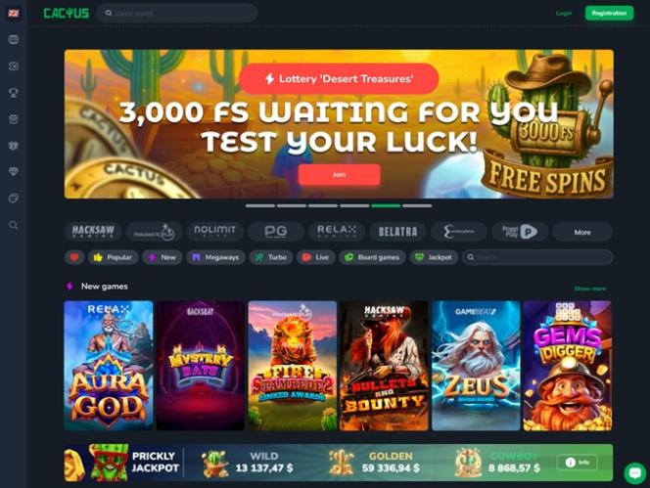Expand the More providers list
The width and height of the screenshot is (650, 488).
click(x=582, y=232)
